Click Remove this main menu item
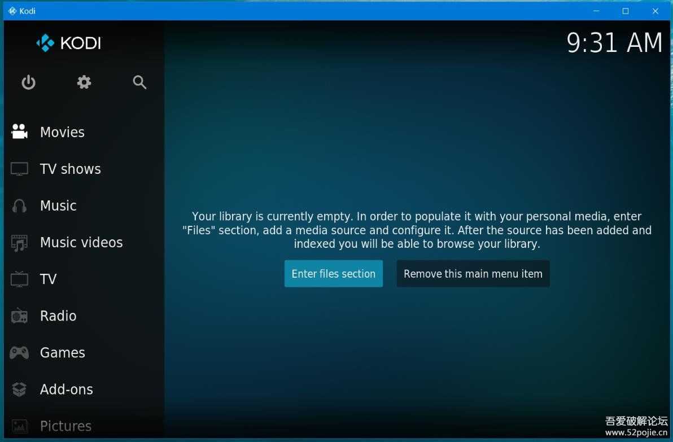 pyautogui.click(x=473, y=273)
